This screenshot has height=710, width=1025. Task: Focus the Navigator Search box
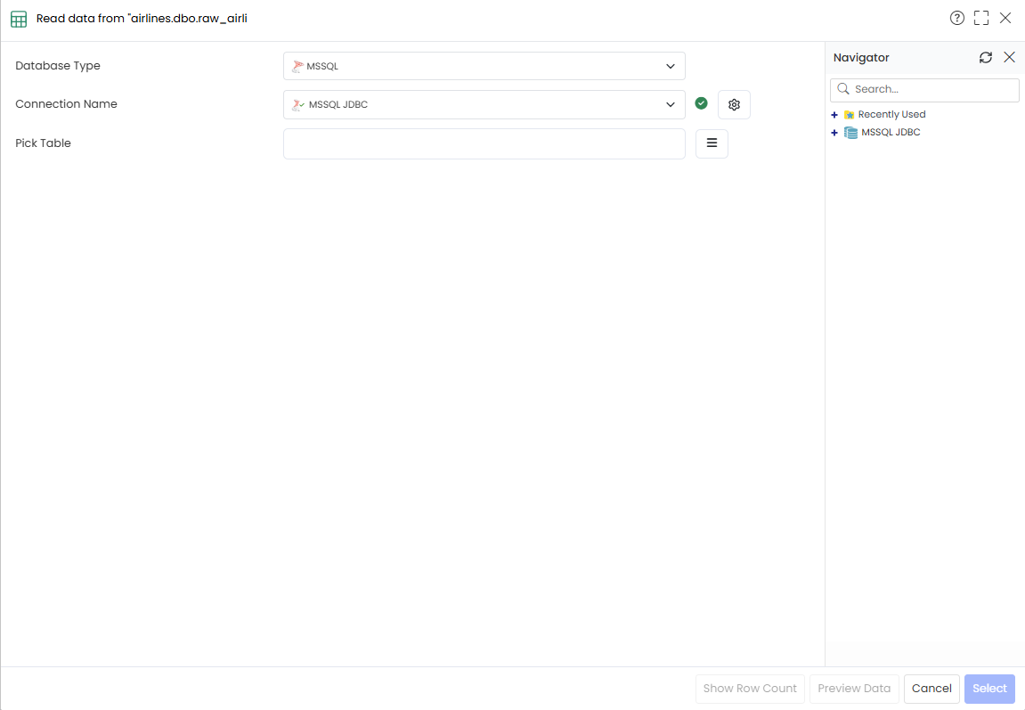924,90
